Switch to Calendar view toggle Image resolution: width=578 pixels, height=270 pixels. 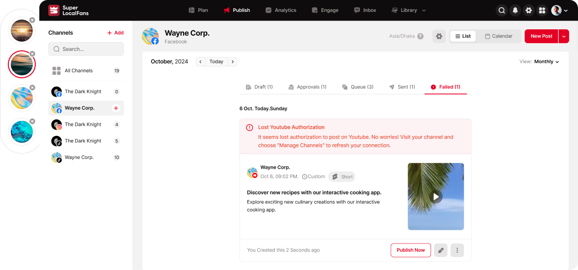tap(498, 36)
